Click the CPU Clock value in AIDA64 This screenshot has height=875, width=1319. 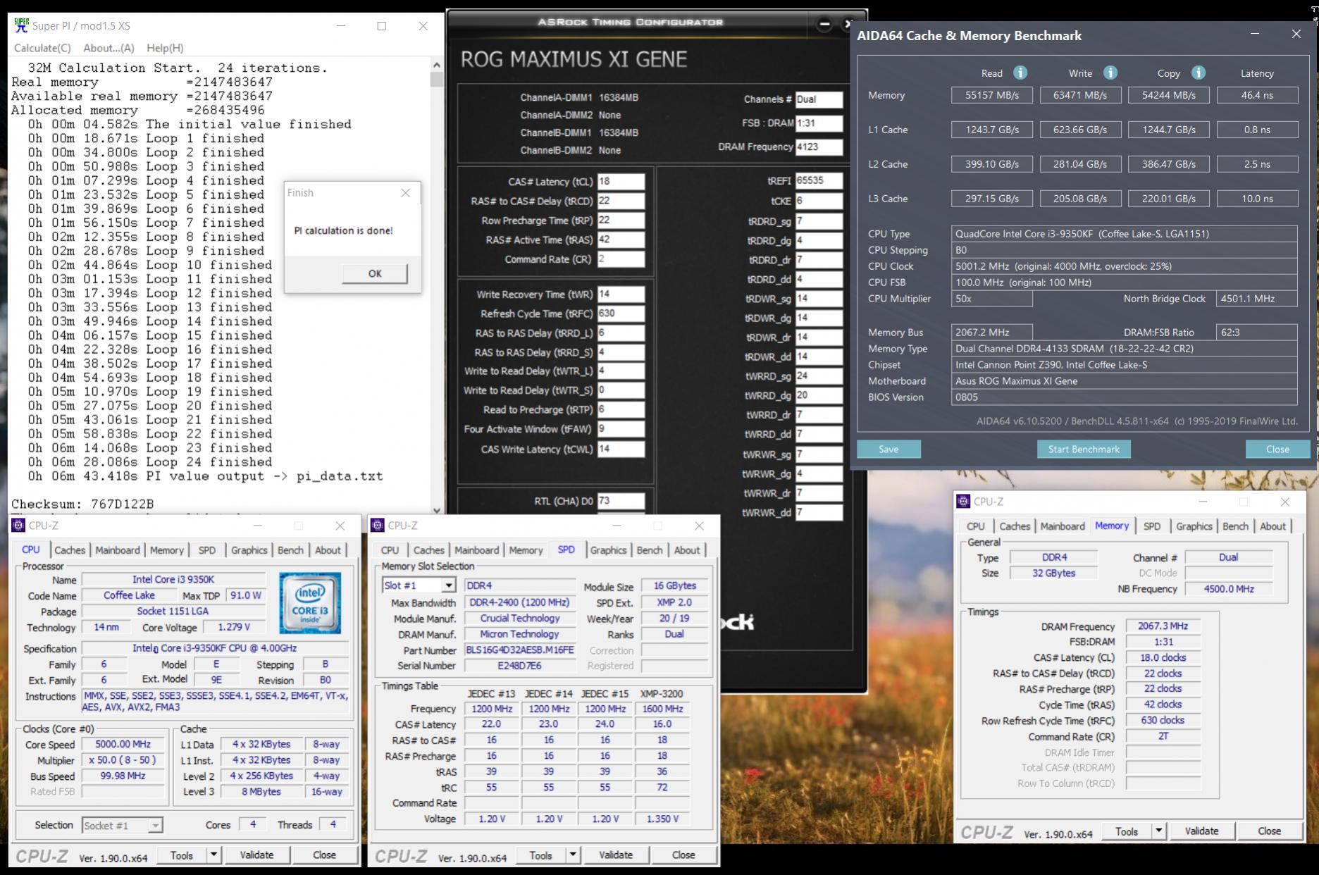[1124, 266]
